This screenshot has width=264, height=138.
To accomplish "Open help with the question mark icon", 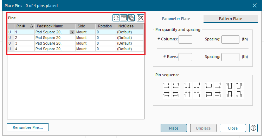I will pos(253,128).
